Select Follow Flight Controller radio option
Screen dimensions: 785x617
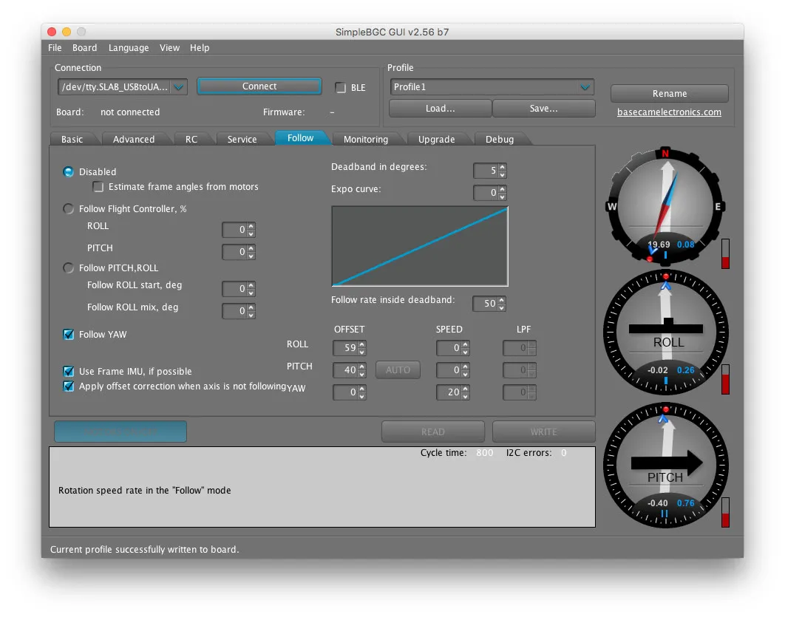[69, 209]
